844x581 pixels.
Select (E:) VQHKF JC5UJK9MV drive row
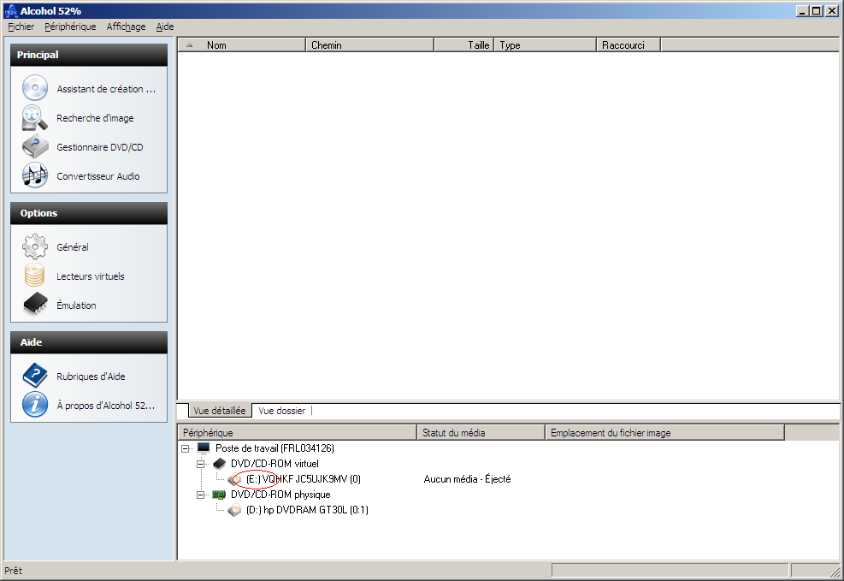tap(303, 478)
